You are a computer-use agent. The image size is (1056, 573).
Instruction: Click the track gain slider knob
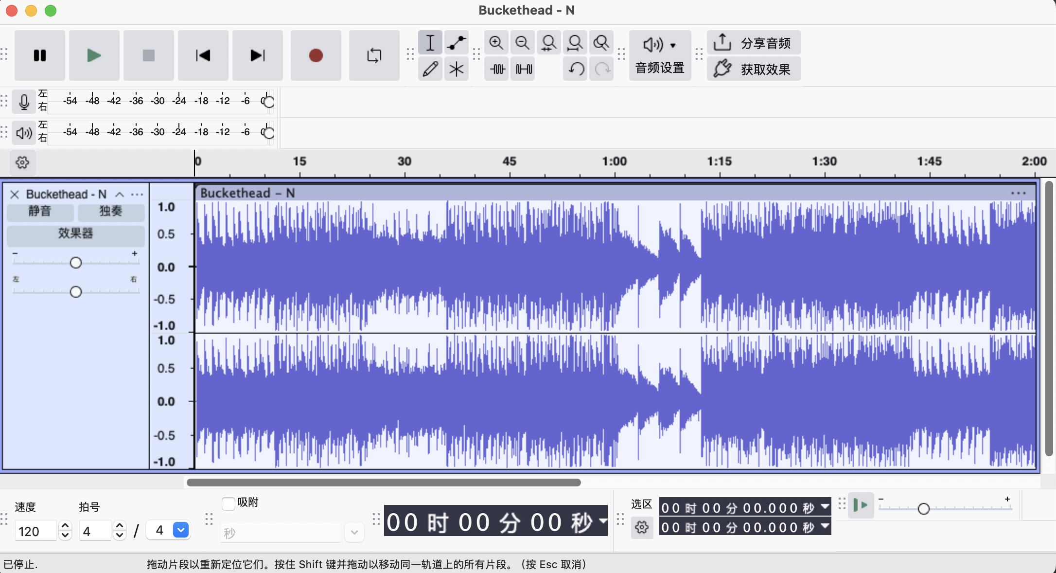tap(75, 263)
